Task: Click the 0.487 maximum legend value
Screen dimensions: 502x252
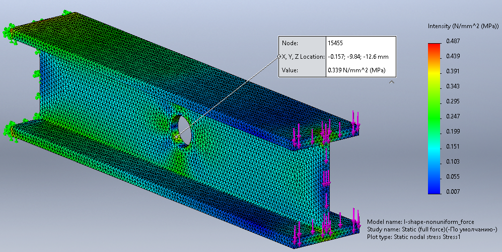Action: [x=453, y=41]
